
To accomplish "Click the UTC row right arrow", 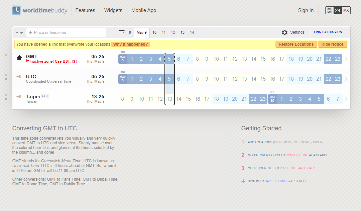I will (346, 79).
